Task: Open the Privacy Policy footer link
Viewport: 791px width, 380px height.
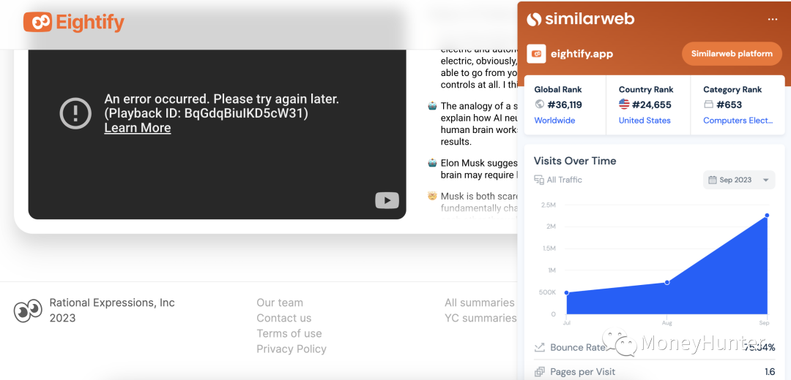Action: pos(291,349)
